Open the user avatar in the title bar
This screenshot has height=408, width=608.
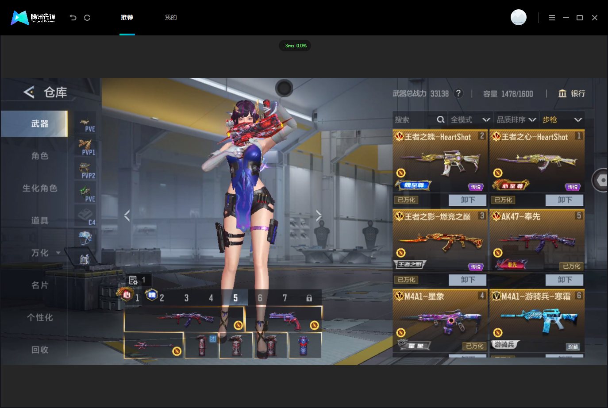tap(519, 17)
